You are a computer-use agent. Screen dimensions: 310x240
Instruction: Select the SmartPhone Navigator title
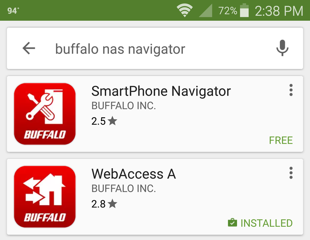tap(161, 91)
